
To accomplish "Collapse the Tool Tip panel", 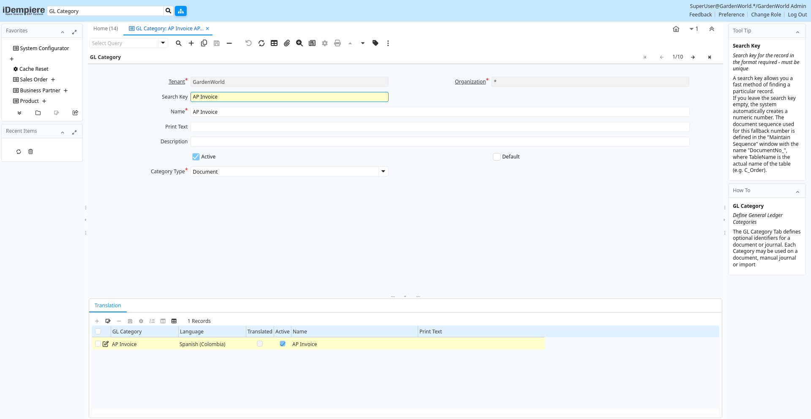I will 797,32.
